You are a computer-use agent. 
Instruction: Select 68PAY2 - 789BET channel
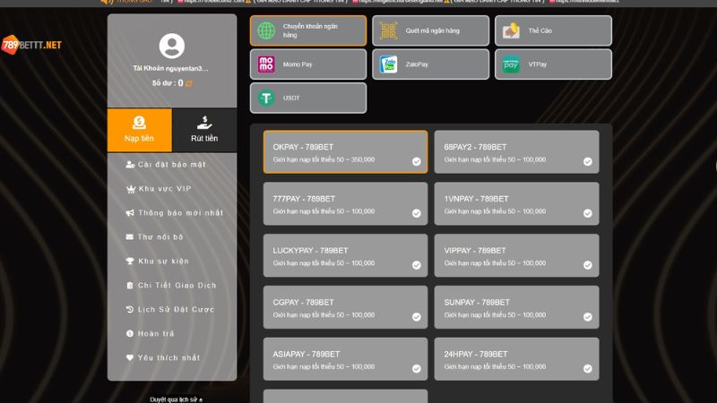pos(517,152)
